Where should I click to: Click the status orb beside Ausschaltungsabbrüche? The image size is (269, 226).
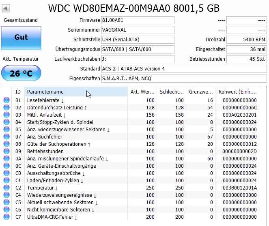click(6, 173)
